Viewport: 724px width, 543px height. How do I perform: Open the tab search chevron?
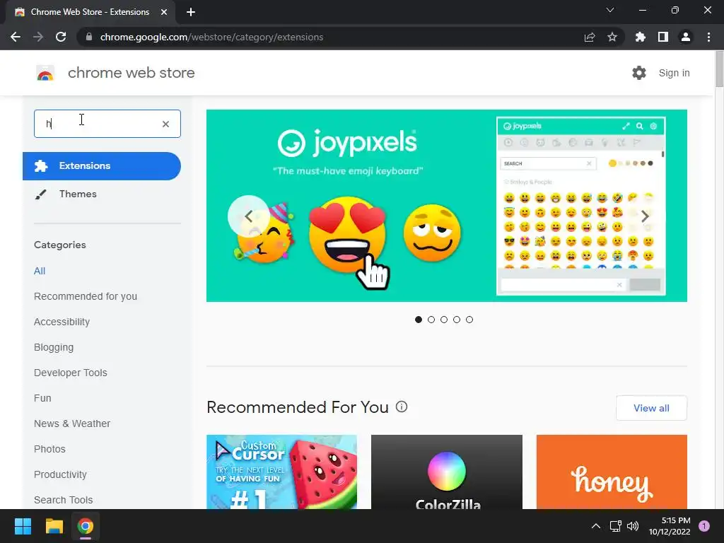point(610,10)
